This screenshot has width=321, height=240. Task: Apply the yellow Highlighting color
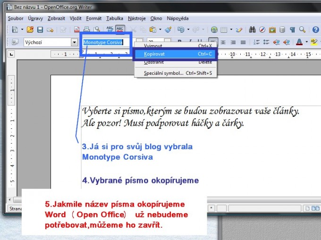pos(314,42)
